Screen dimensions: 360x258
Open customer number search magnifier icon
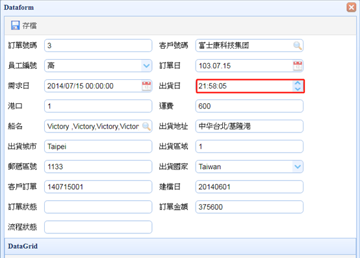tap(298, 45)
